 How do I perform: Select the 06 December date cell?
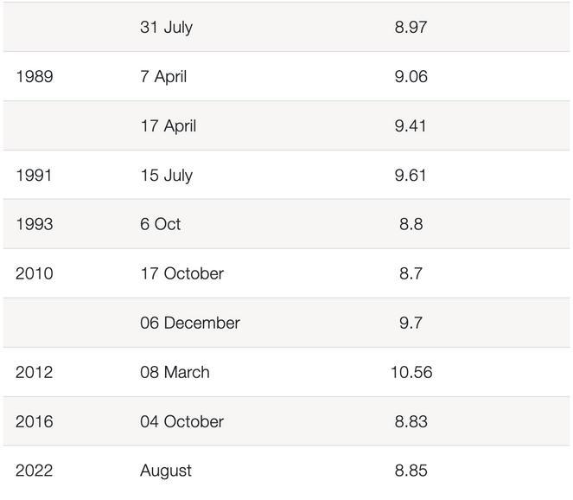[x=190, y=323]
